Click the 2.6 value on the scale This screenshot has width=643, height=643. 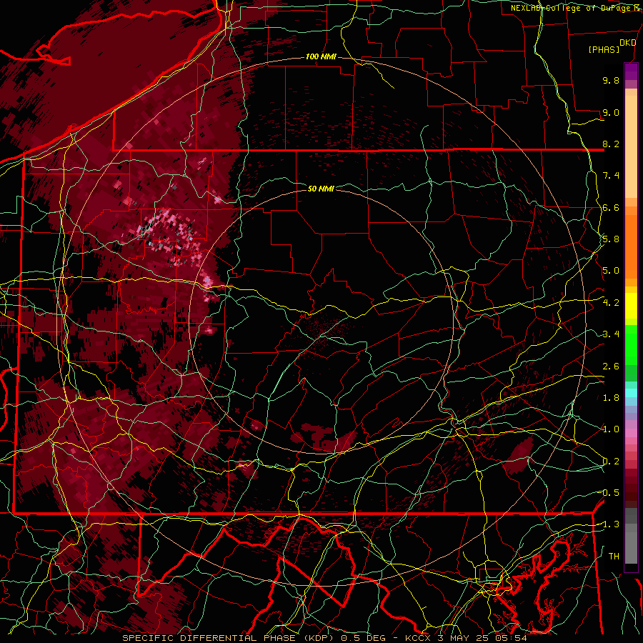coord(611,367)
